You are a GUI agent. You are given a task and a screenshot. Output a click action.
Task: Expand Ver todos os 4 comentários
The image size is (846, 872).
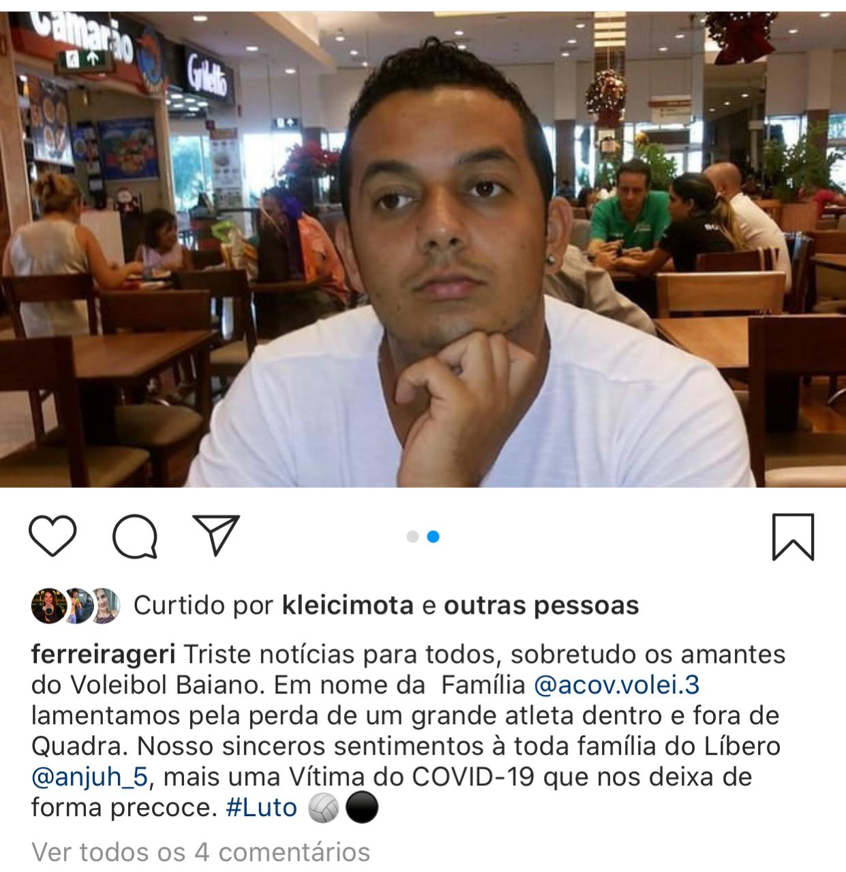pyautogui.click(x=201, y=852)
